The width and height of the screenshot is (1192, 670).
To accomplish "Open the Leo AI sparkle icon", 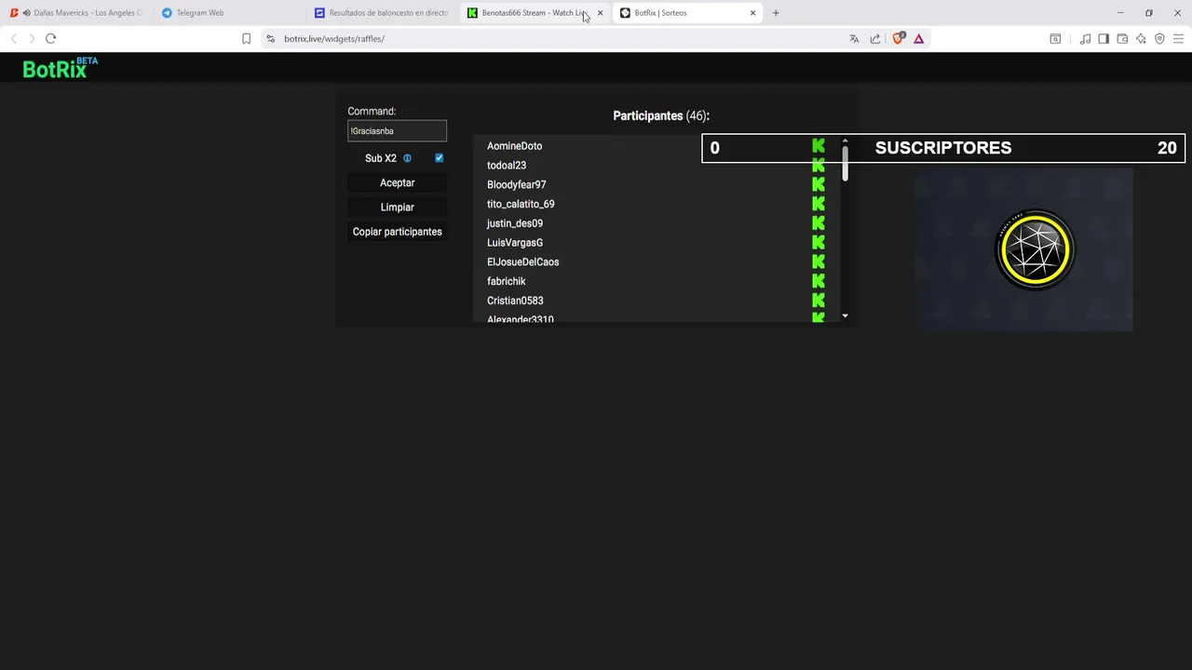I will pyautogui.click(x=1141, y=39).
